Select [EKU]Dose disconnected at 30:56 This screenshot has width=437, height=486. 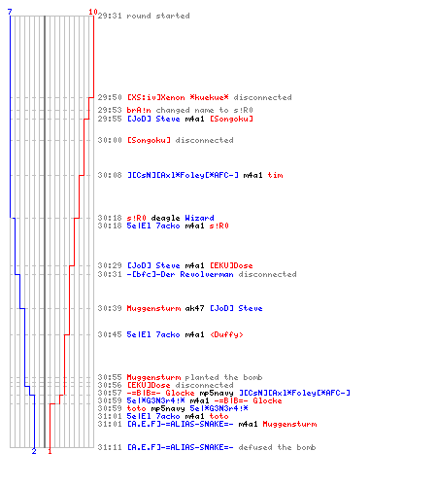click(165, 385)
